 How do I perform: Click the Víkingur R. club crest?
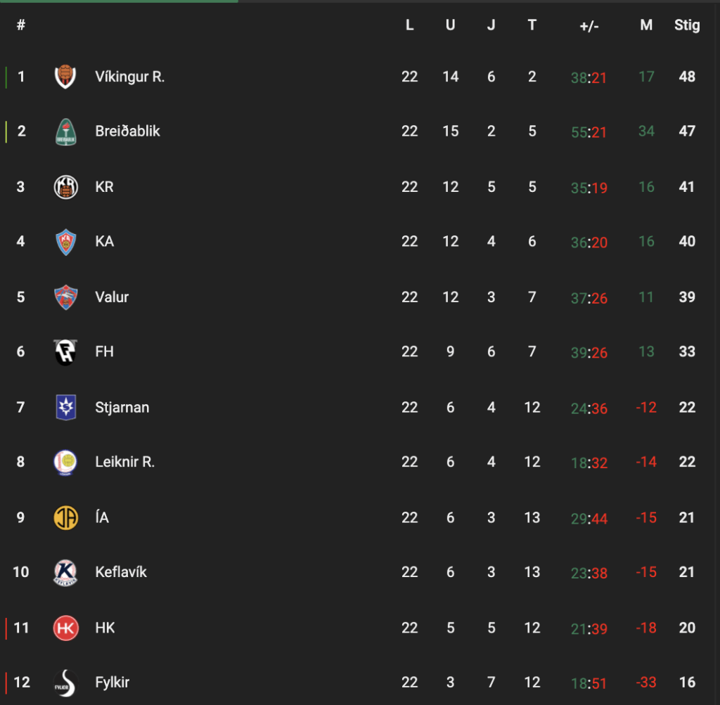click(x=65, y=77)
